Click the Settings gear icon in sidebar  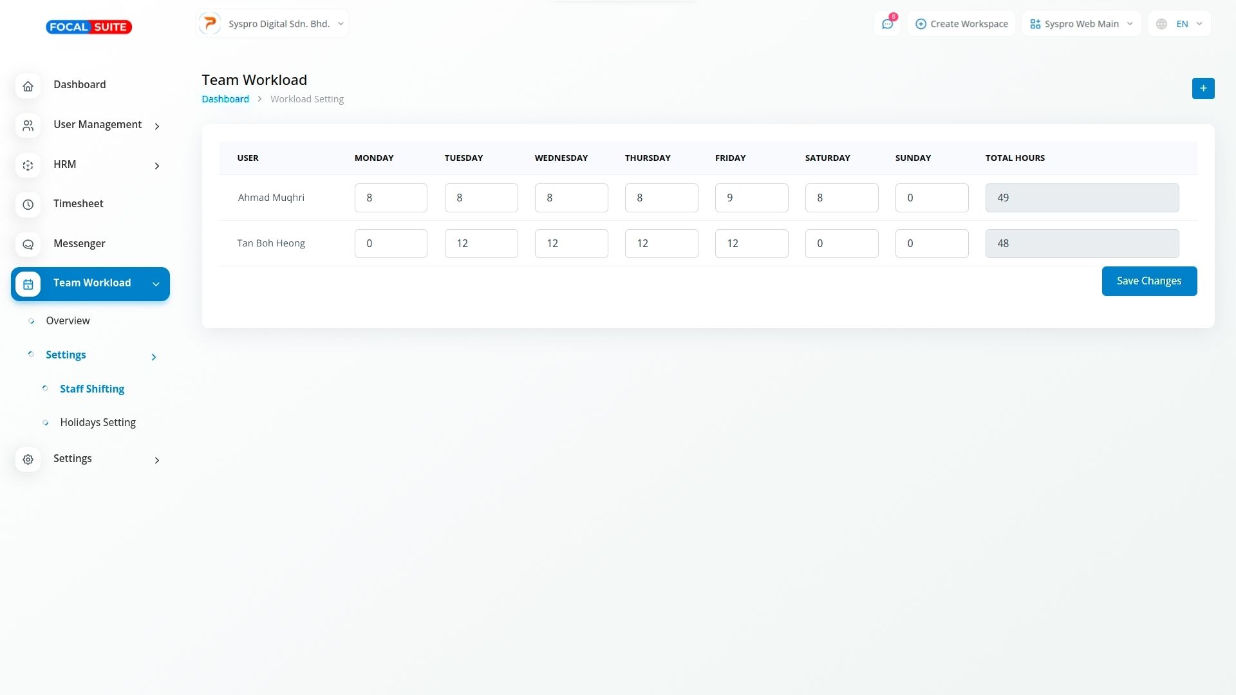pyautogui.click(x=28, y=459)
